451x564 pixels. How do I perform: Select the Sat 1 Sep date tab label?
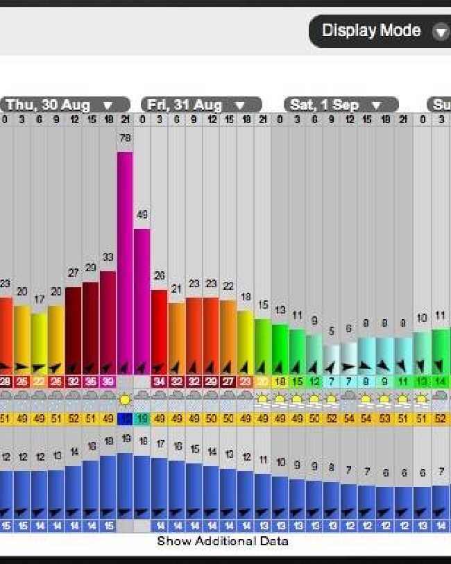click(325, 105)
